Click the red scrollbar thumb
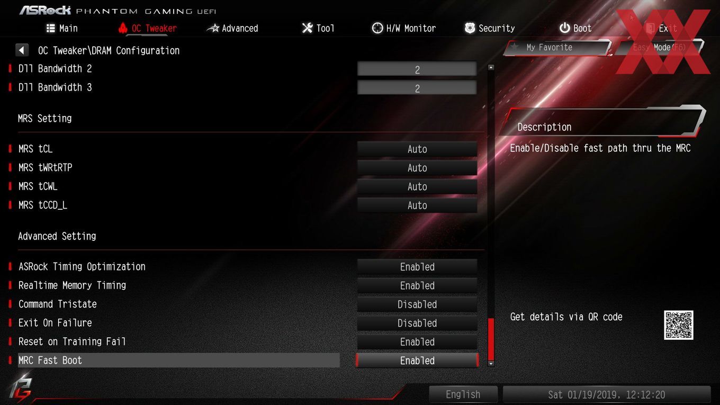 pos(491,339)
